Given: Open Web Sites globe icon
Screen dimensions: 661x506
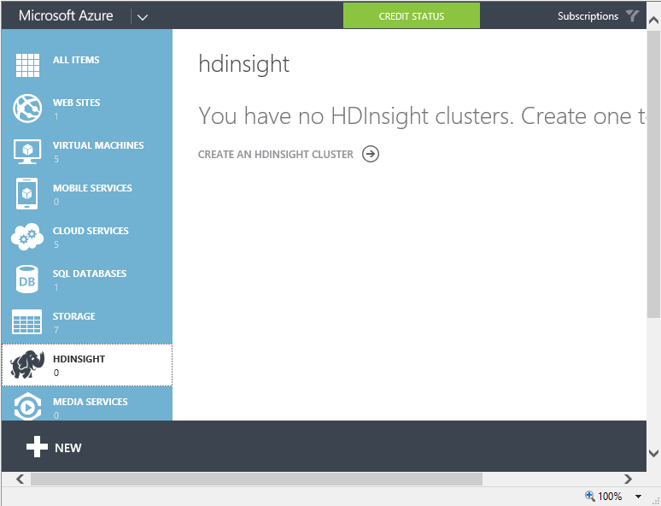Looking at the screenshot, I should 27,109.
